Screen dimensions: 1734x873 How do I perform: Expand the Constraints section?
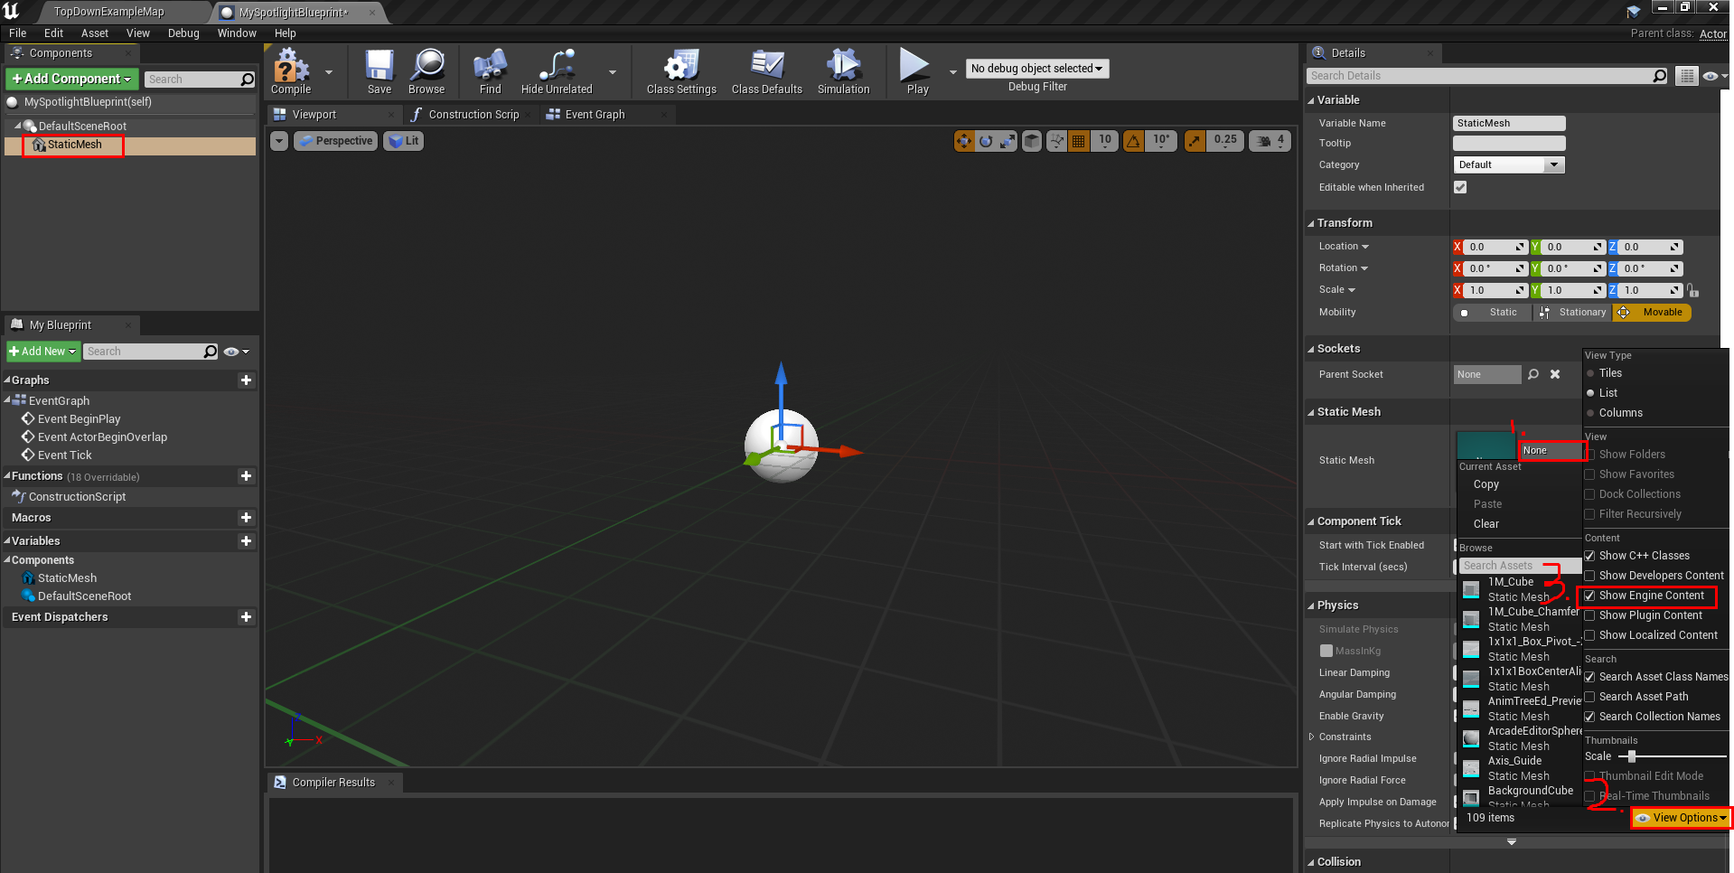point(1311,737)
